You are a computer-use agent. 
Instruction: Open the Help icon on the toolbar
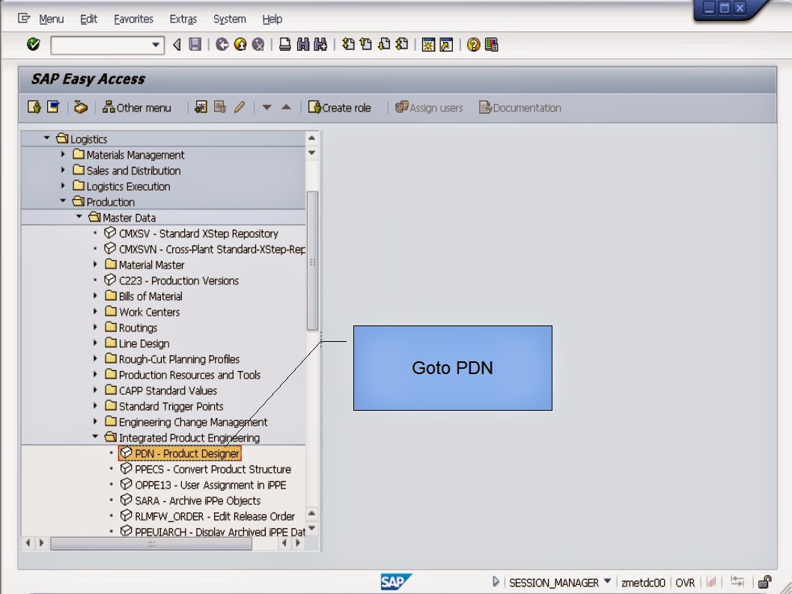(x=473, y=45)
